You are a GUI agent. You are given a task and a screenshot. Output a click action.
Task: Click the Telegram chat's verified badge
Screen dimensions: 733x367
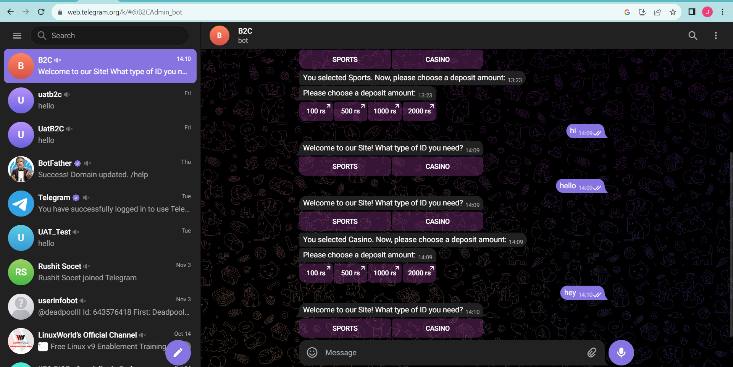pos(76,198)
